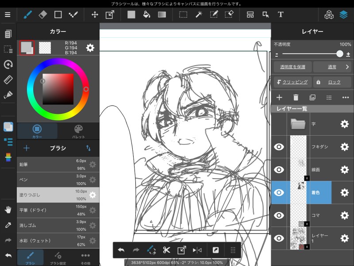Open settings gear for 線画 layer
This screenshot has width=354, height=266.
click(345, 170)
